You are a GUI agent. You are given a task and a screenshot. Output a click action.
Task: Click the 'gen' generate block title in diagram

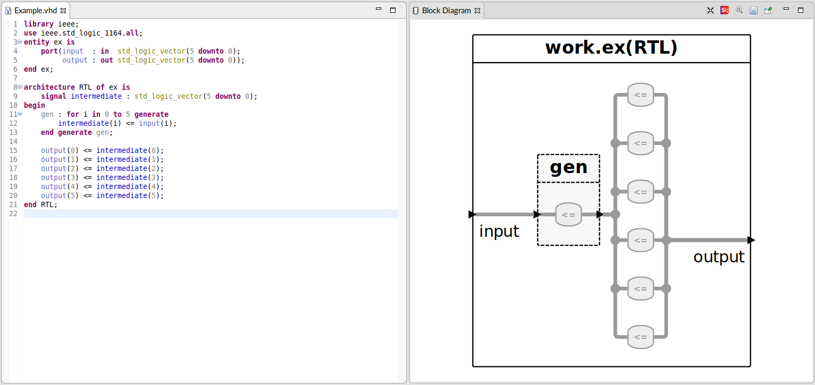[x=568, y=167]
